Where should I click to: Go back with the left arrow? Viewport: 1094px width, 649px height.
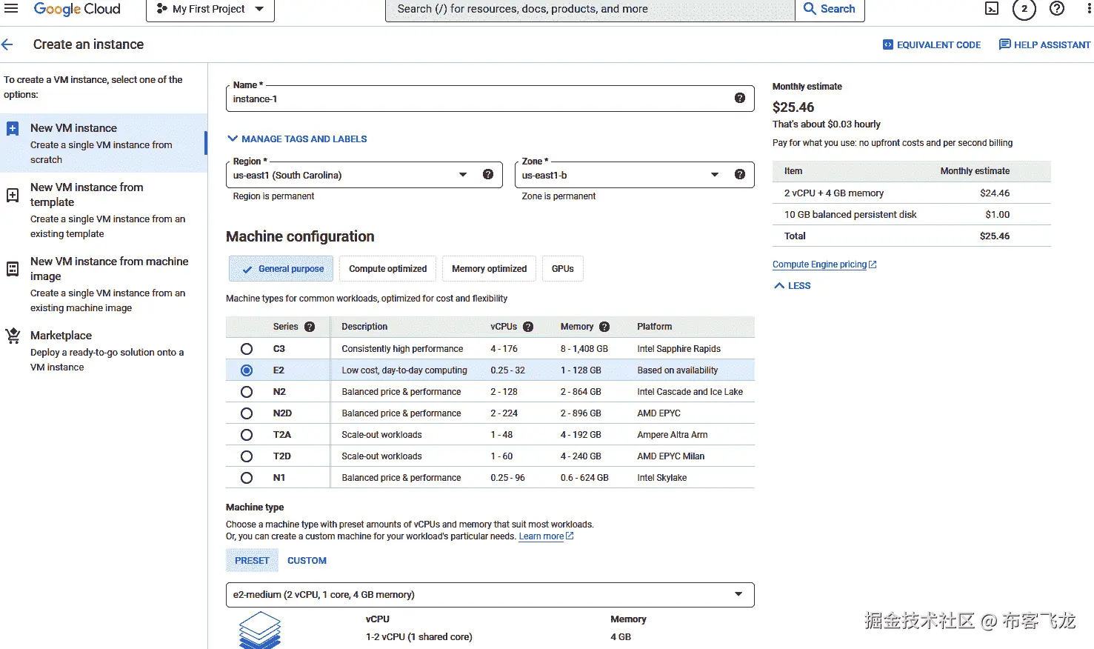(7, 44)
